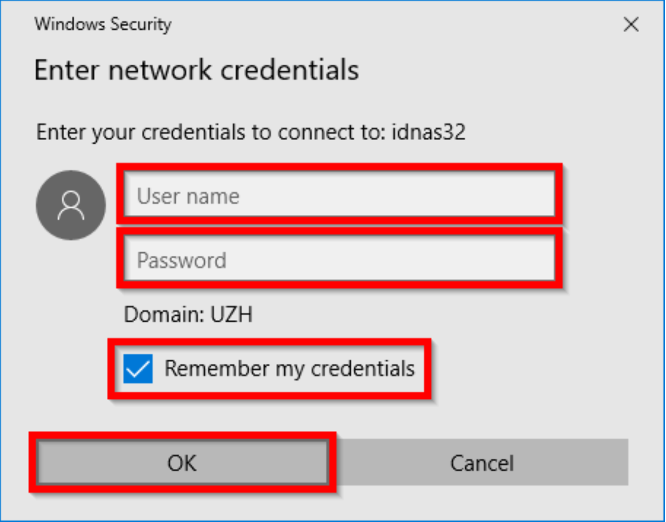Click the user avatar icon
The height and width of the screenshot is (522, 666).
click(71, 206)
